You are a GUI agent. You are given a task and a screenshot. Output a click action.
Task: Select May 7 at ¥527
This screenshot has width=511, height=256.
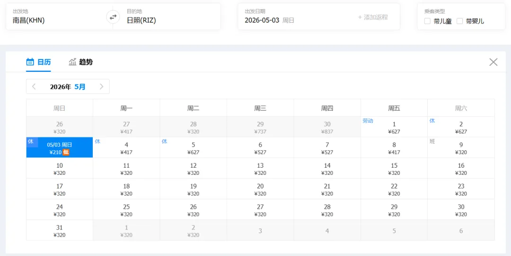pyautogui.click(x=327, y=147)
